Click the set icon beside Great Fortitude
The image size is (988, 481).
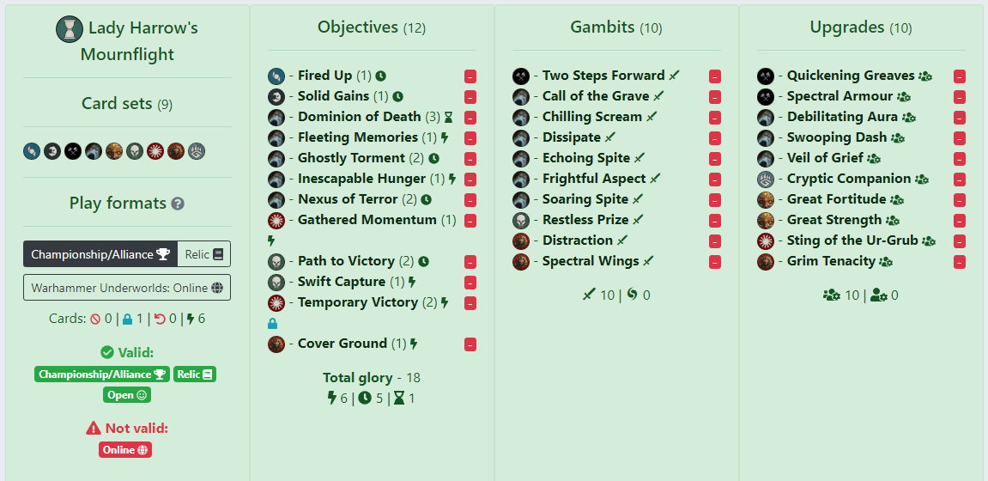[766, 199]
